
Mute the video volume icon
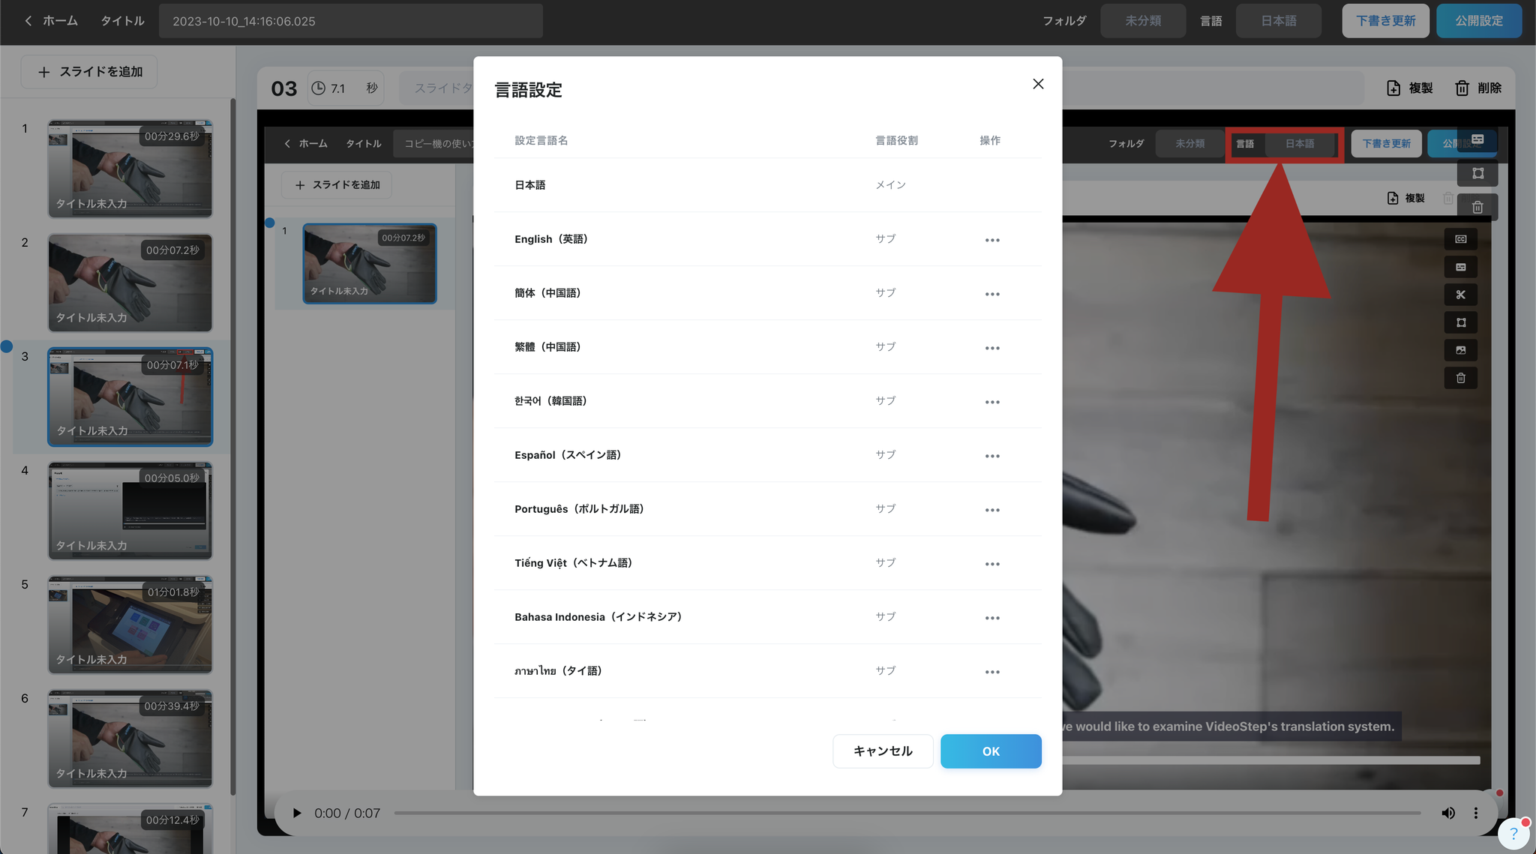(x=1448, y=813)
